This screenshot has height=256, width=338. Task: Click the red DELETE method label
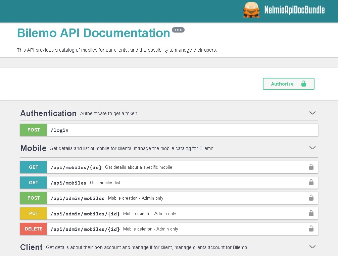34,229
